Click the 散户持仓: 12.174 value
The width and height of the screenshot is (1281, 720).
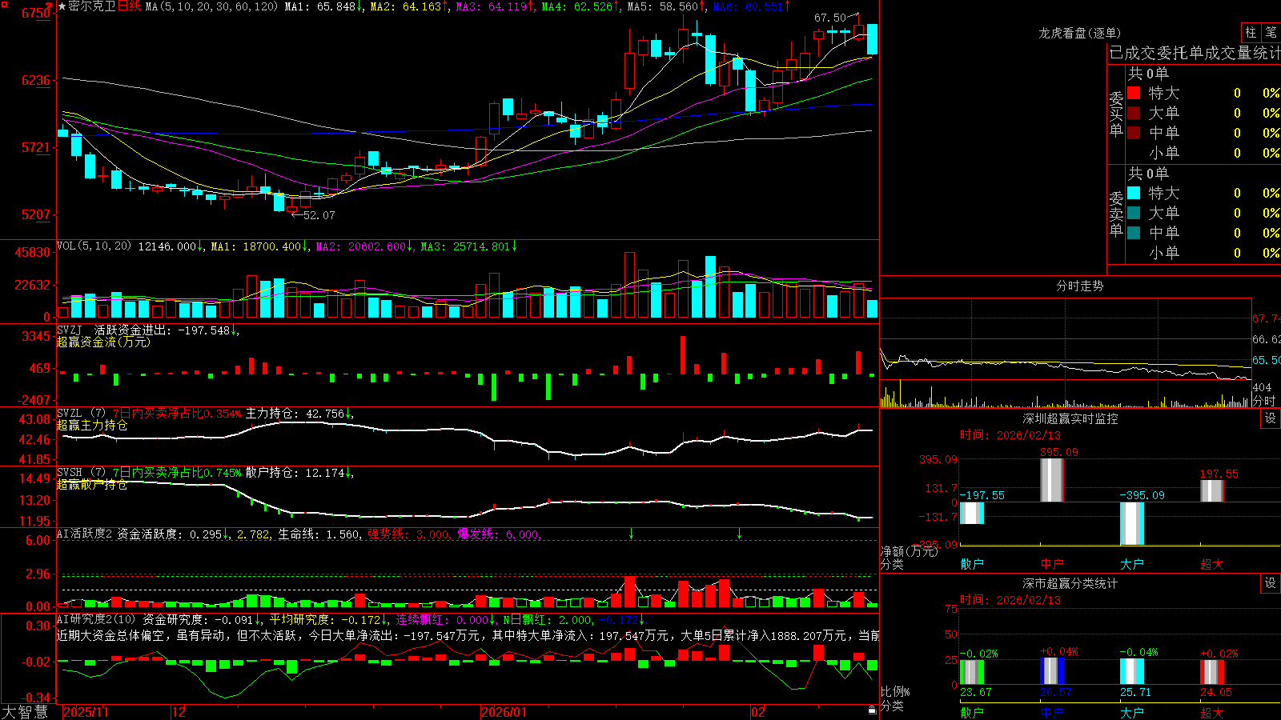click(x=299, y=473)
